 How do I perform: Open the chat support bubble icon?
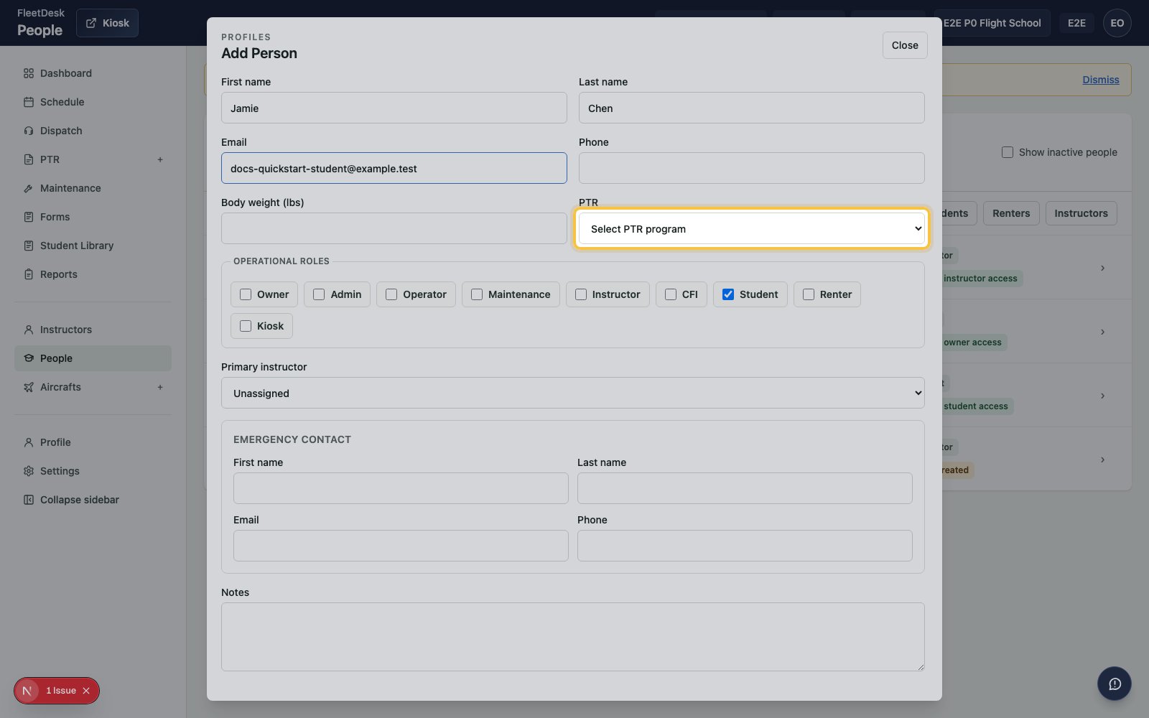pyautogui.click(x=1115, y=684)
